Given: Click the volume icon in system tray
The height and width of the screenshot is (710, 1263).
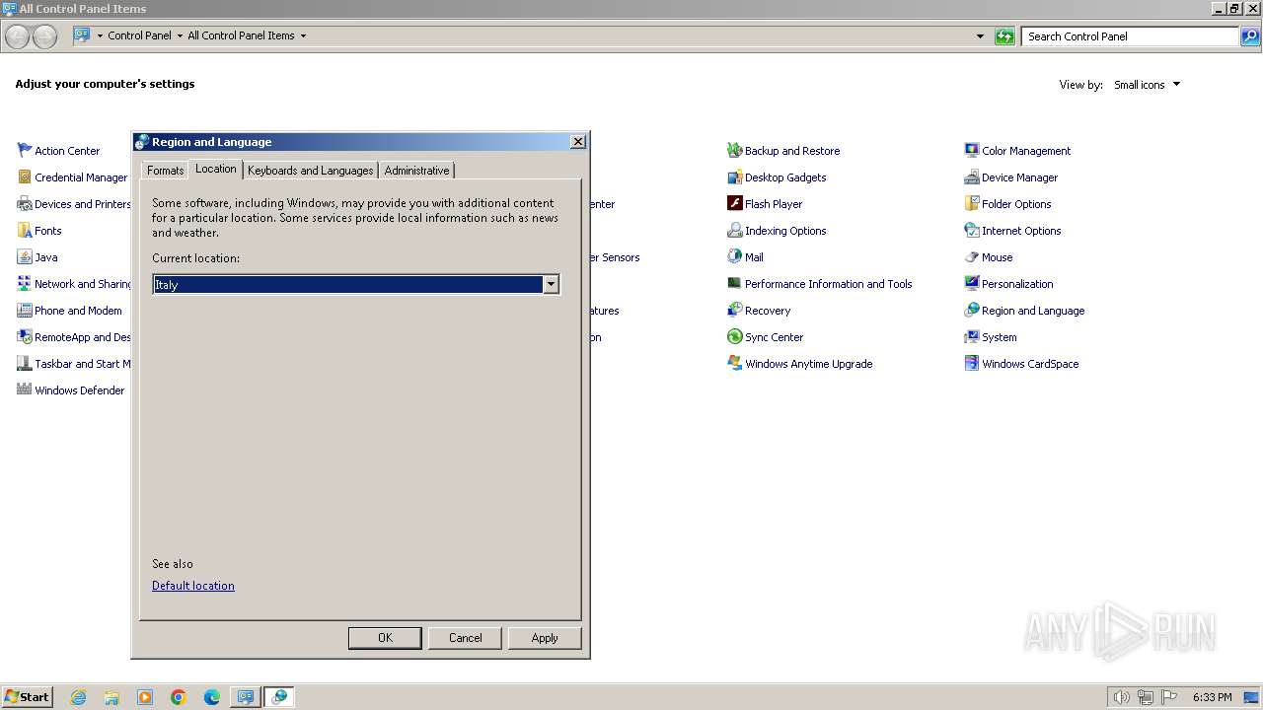Looking at the screenshot, I should click(1122, 697).
